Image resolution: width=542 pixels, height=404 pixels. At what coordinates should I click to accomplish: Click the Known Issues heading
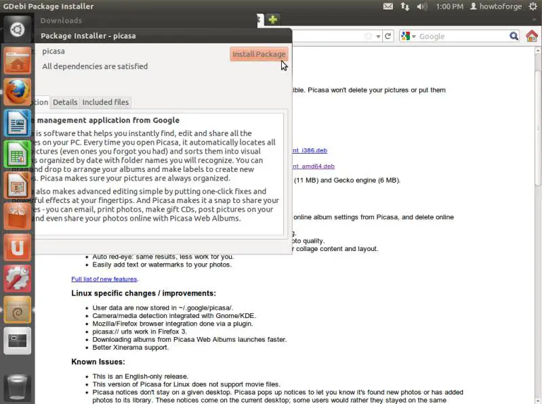tap(98, 362)
